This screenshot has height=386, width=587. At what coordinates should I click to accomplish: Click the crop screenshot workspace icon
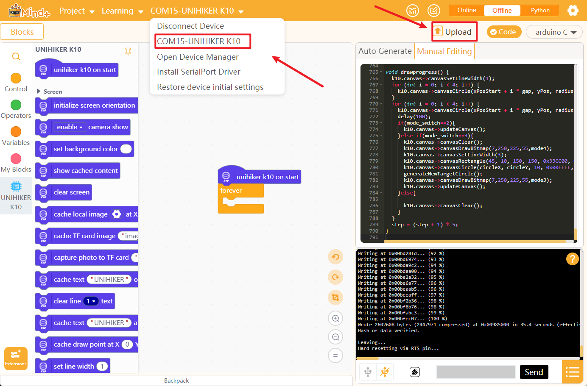point(335,297)
